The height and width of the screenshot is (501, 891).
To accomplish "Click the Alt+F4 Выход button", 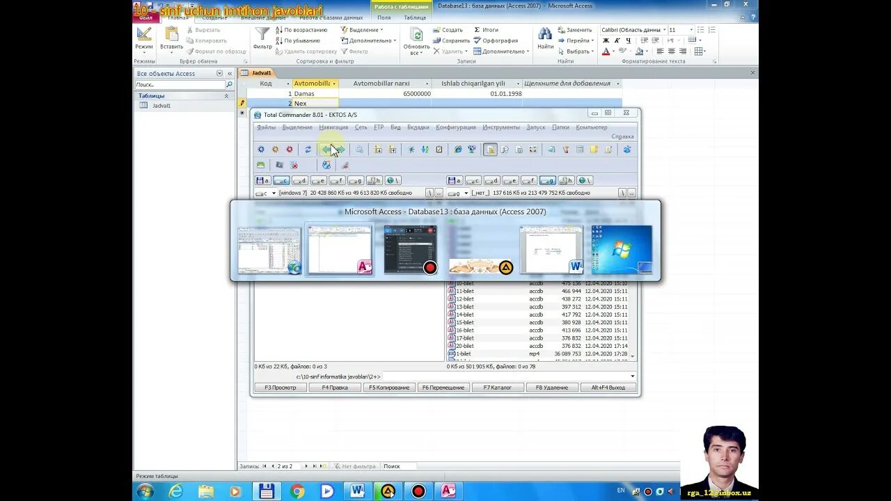I will tap(608, 388).
